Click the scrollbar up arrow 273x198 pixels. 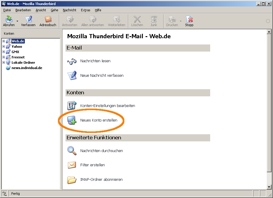(269, 32)
